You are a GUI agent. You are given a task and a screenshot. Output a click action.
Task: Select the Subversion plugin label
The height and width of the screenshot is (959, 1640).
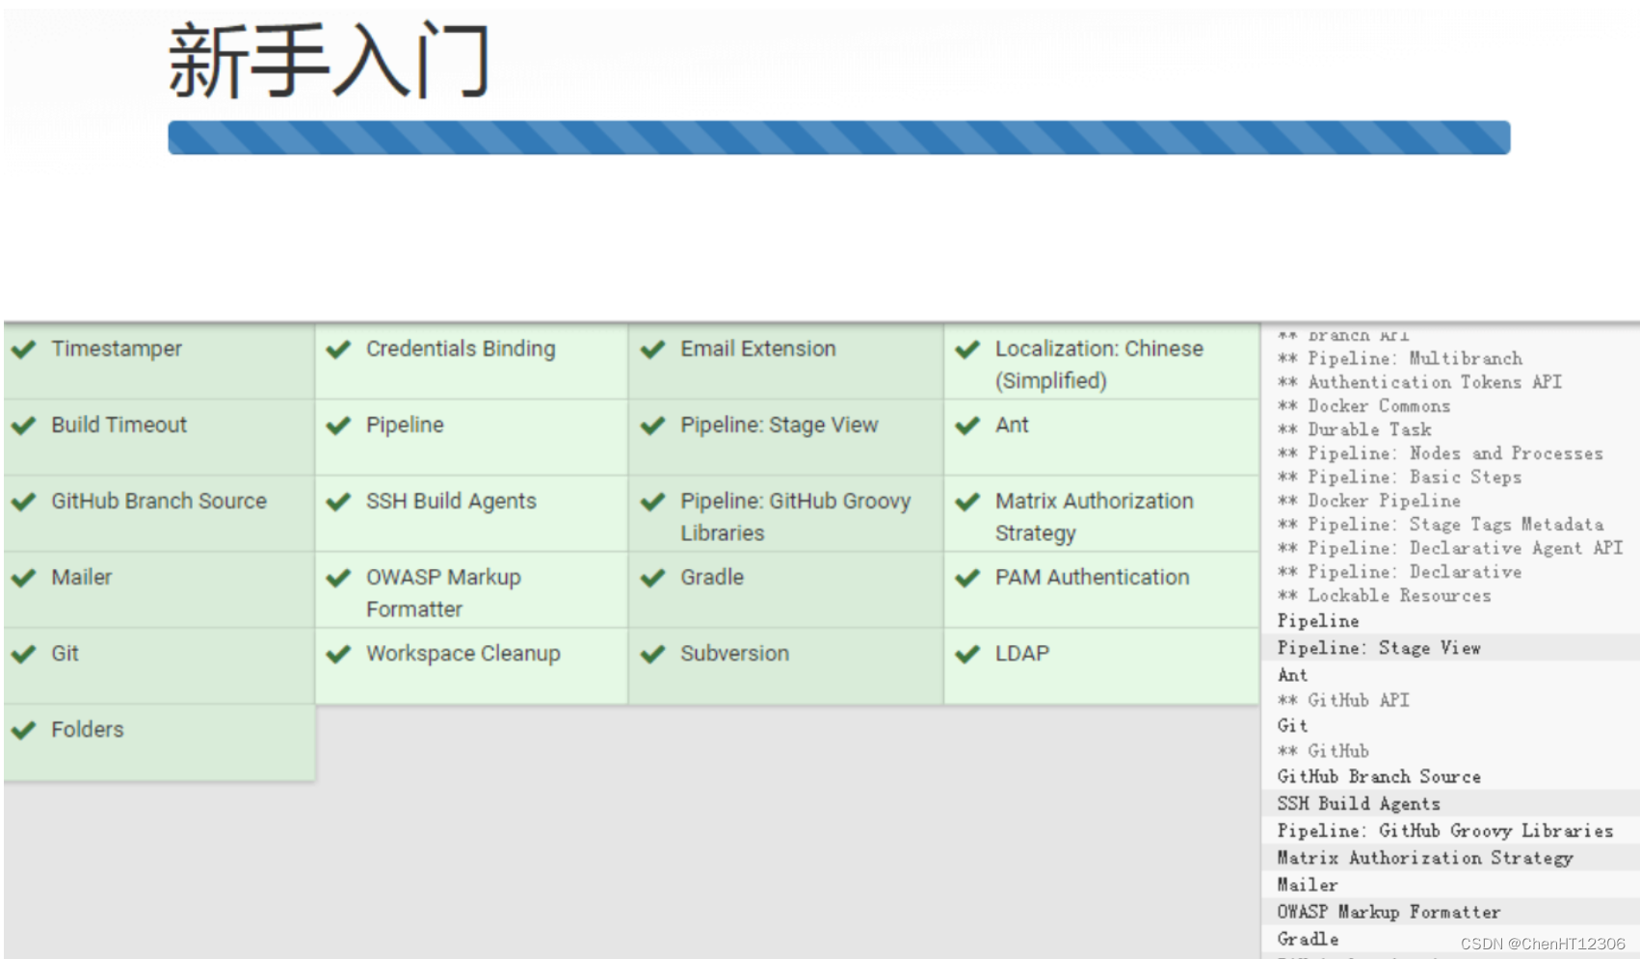[734, 653]
